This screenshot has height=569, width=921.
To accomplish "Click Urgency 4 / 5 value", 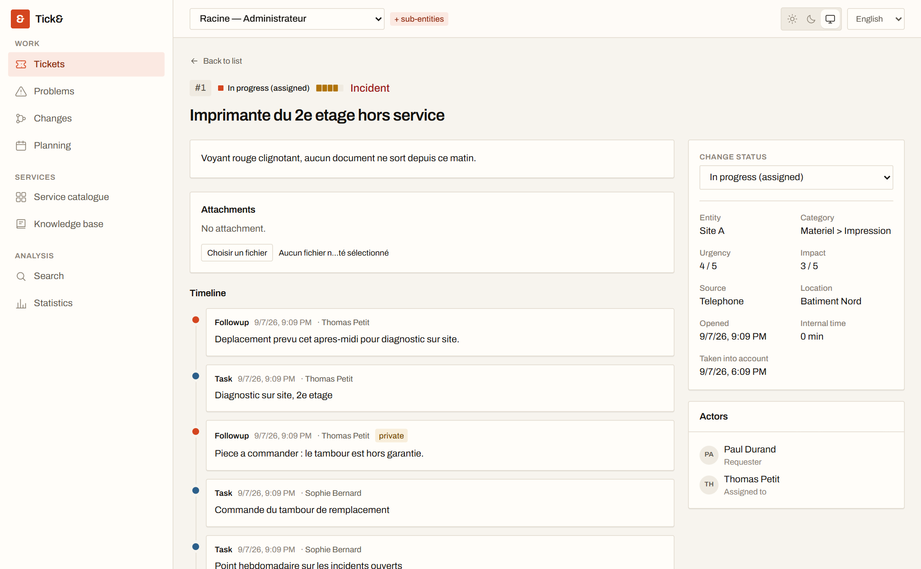I will tap(708, 266).
